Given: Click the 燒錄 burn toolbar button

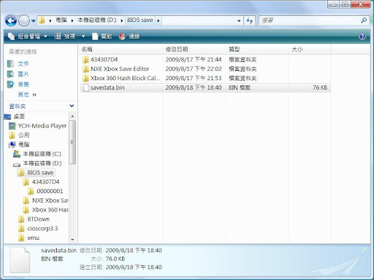Looking at the screenshot, I should pyautogui.click(x=129, y=36).
